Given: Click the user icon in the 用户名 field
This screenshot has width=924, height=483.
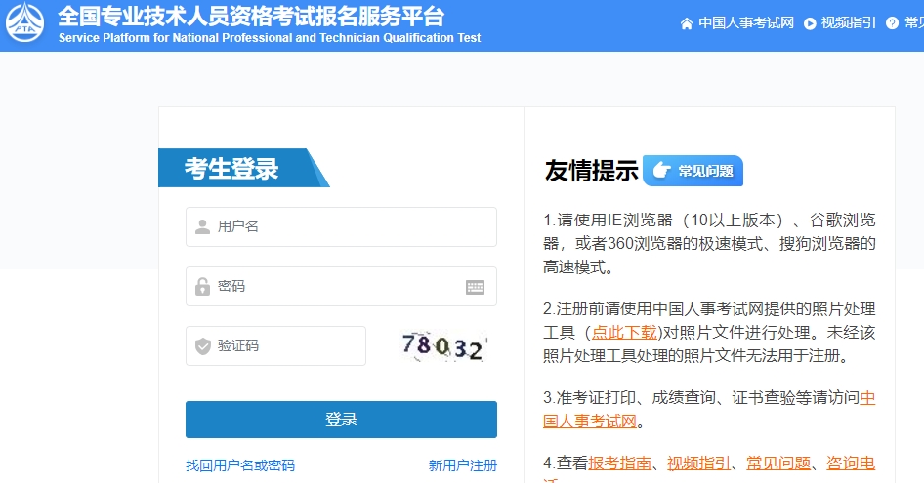Looking at the screenshot, I should tap(202, 227).
